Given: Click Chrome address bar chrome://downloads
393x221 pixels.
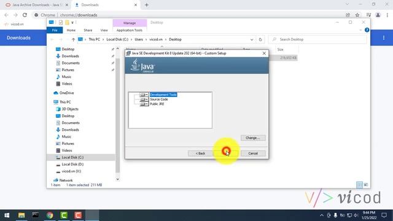Looking at the screenshot, I should (79, 15).
